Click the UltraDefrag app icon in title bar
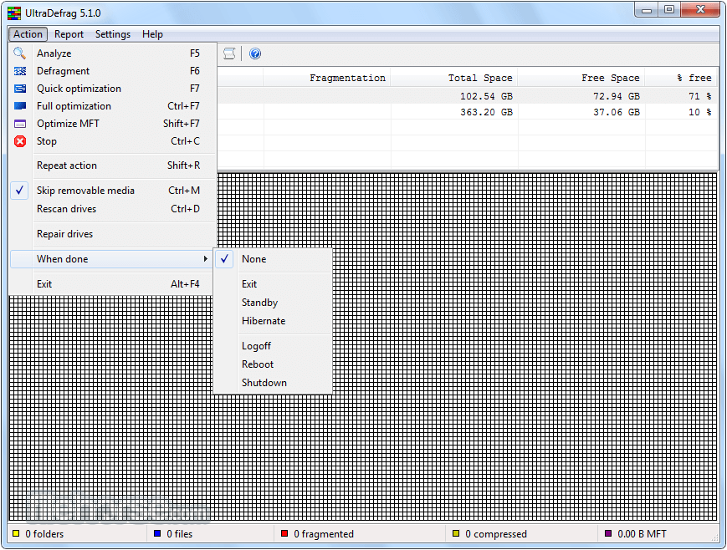 click(x=14, y=13)
